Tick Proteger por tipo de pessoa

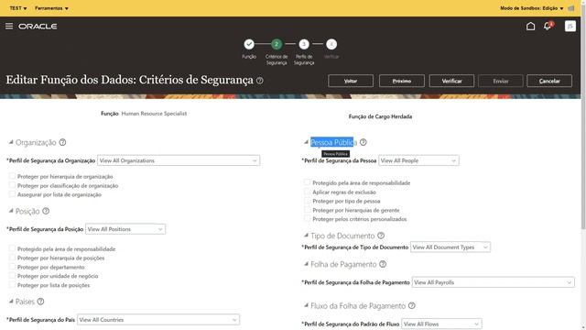tap(308, 201)
